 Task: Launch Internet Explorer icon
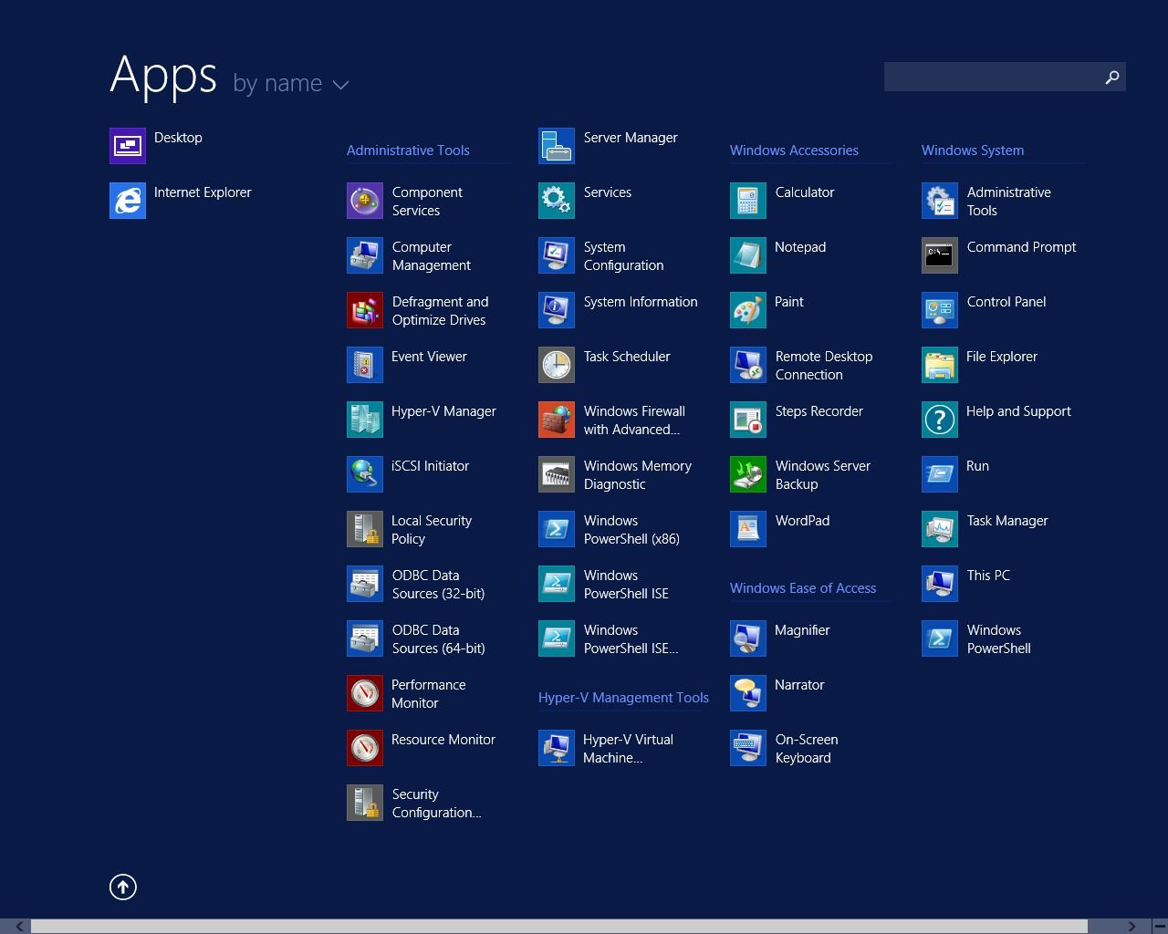(128, 201)
